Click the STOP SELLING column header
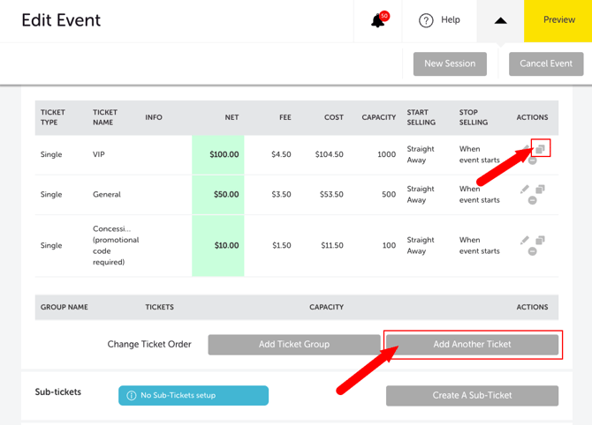The height and width of the screenshot is (425, 592). pos(474,117)
